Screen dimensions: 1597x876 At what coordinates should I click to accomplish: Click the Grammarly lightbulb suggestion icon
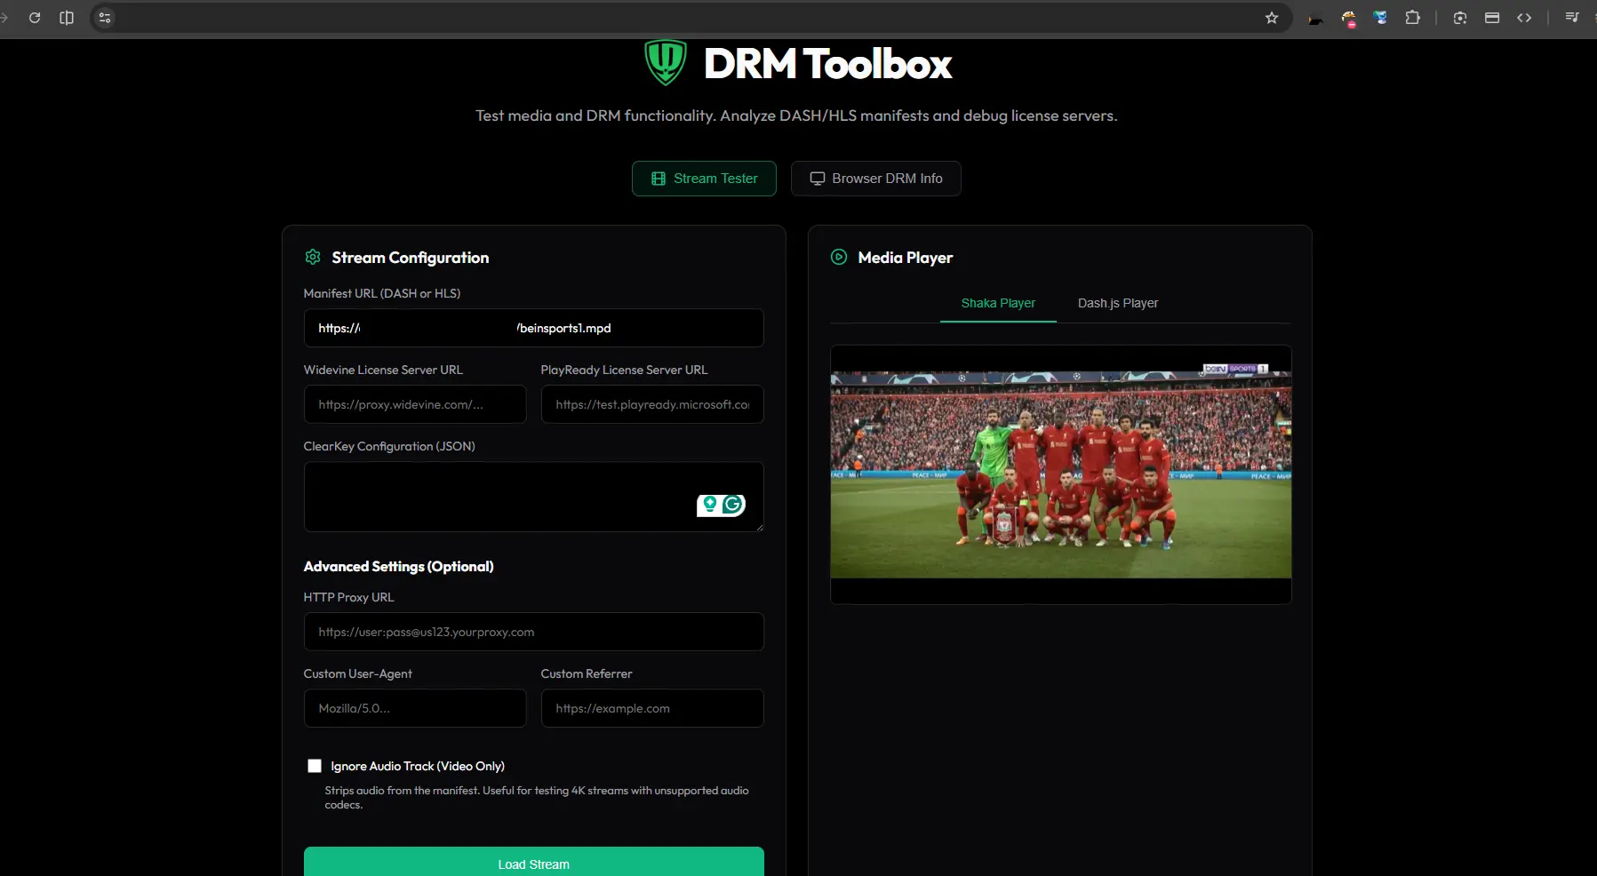coord(709,505)
